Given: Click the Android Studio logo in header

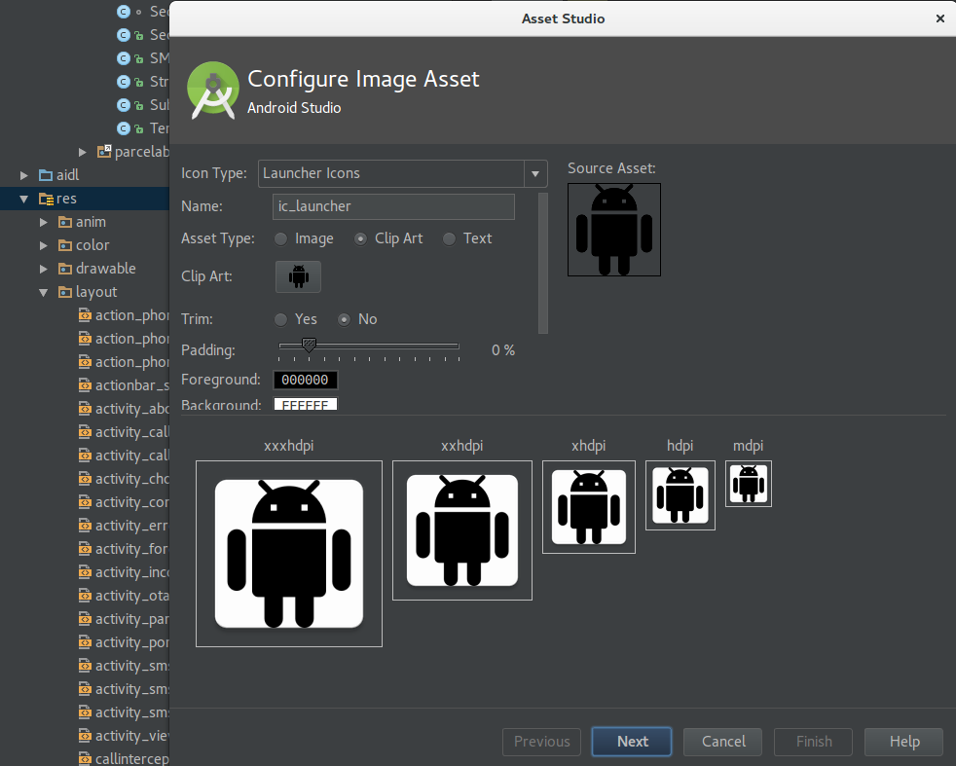Looking at the screenshot, I should (213, 91).
